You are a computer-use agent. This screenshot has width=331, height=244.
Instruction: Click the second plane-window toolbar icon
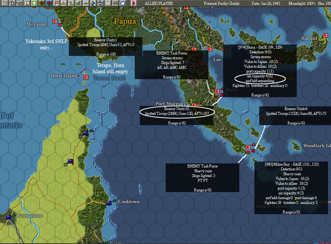point(20,3)
